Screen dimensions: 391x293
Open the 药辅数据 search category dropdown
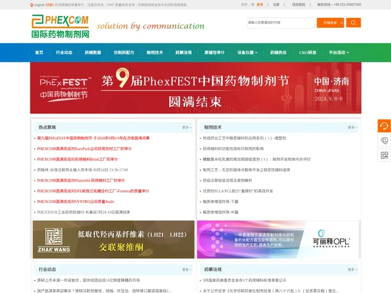pos(330,23)
